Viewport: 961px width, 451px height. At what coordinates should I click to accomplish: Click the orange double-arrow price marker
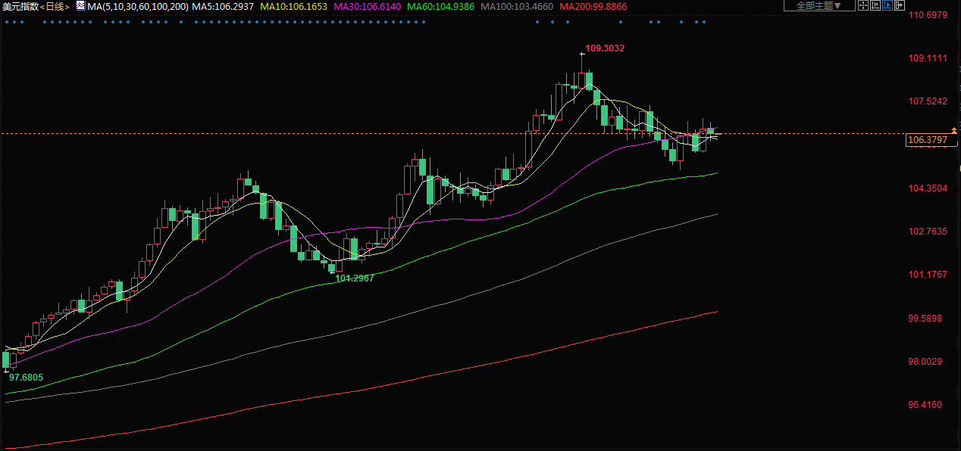coord(954,132)
